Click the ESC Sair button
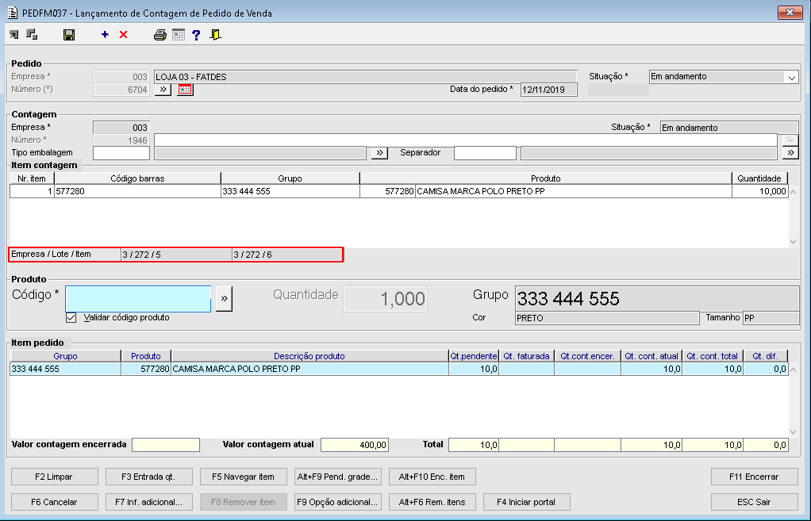811x521 pixels. click(x=754, y=502)
